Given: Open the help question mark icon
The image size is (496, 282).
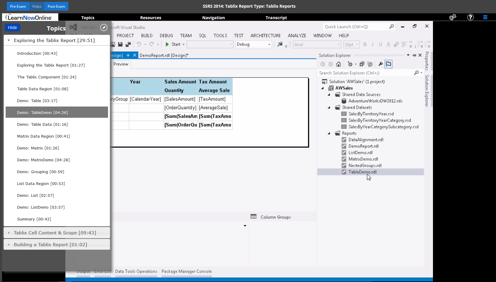Looking at the screenshot, I should 470,17.
